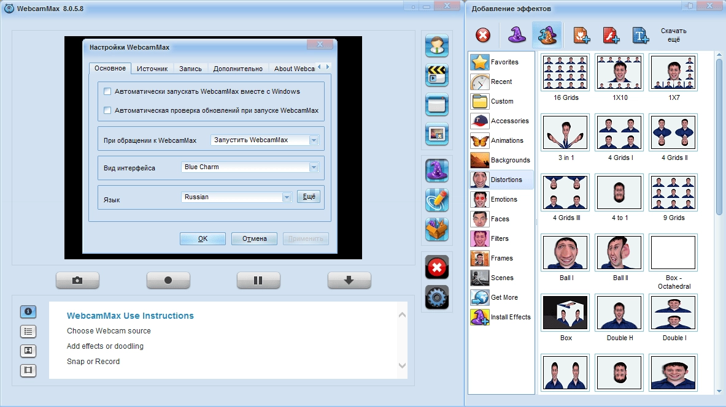726x407 pixels.
Task: Click the OK button in settings
Action: pos(203,238)
